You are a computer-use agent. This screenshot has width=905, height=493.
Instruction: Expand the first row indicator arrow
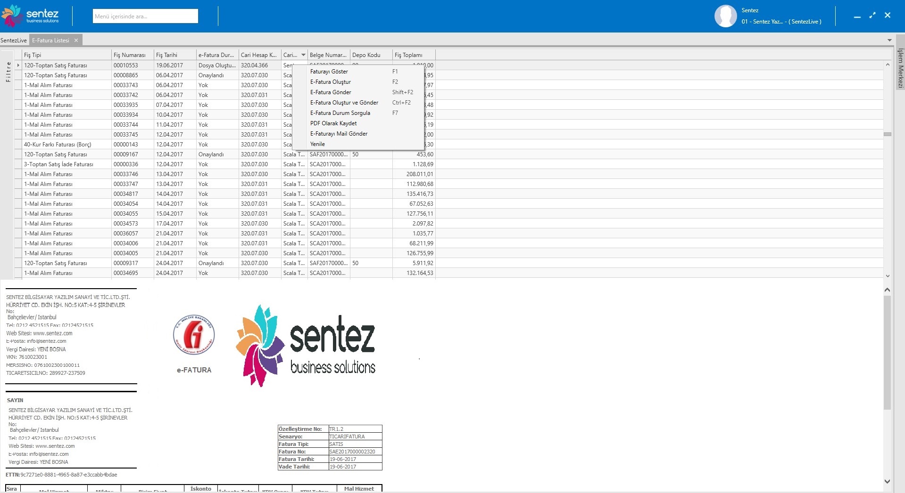tap(18, 65)
